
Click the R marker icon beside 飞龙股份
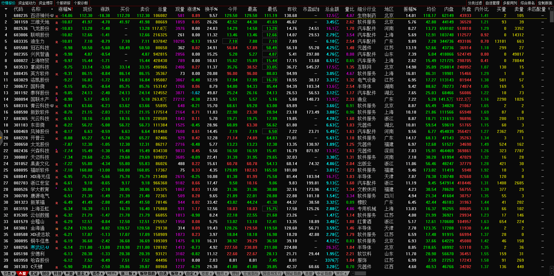[x=57, y=29]
